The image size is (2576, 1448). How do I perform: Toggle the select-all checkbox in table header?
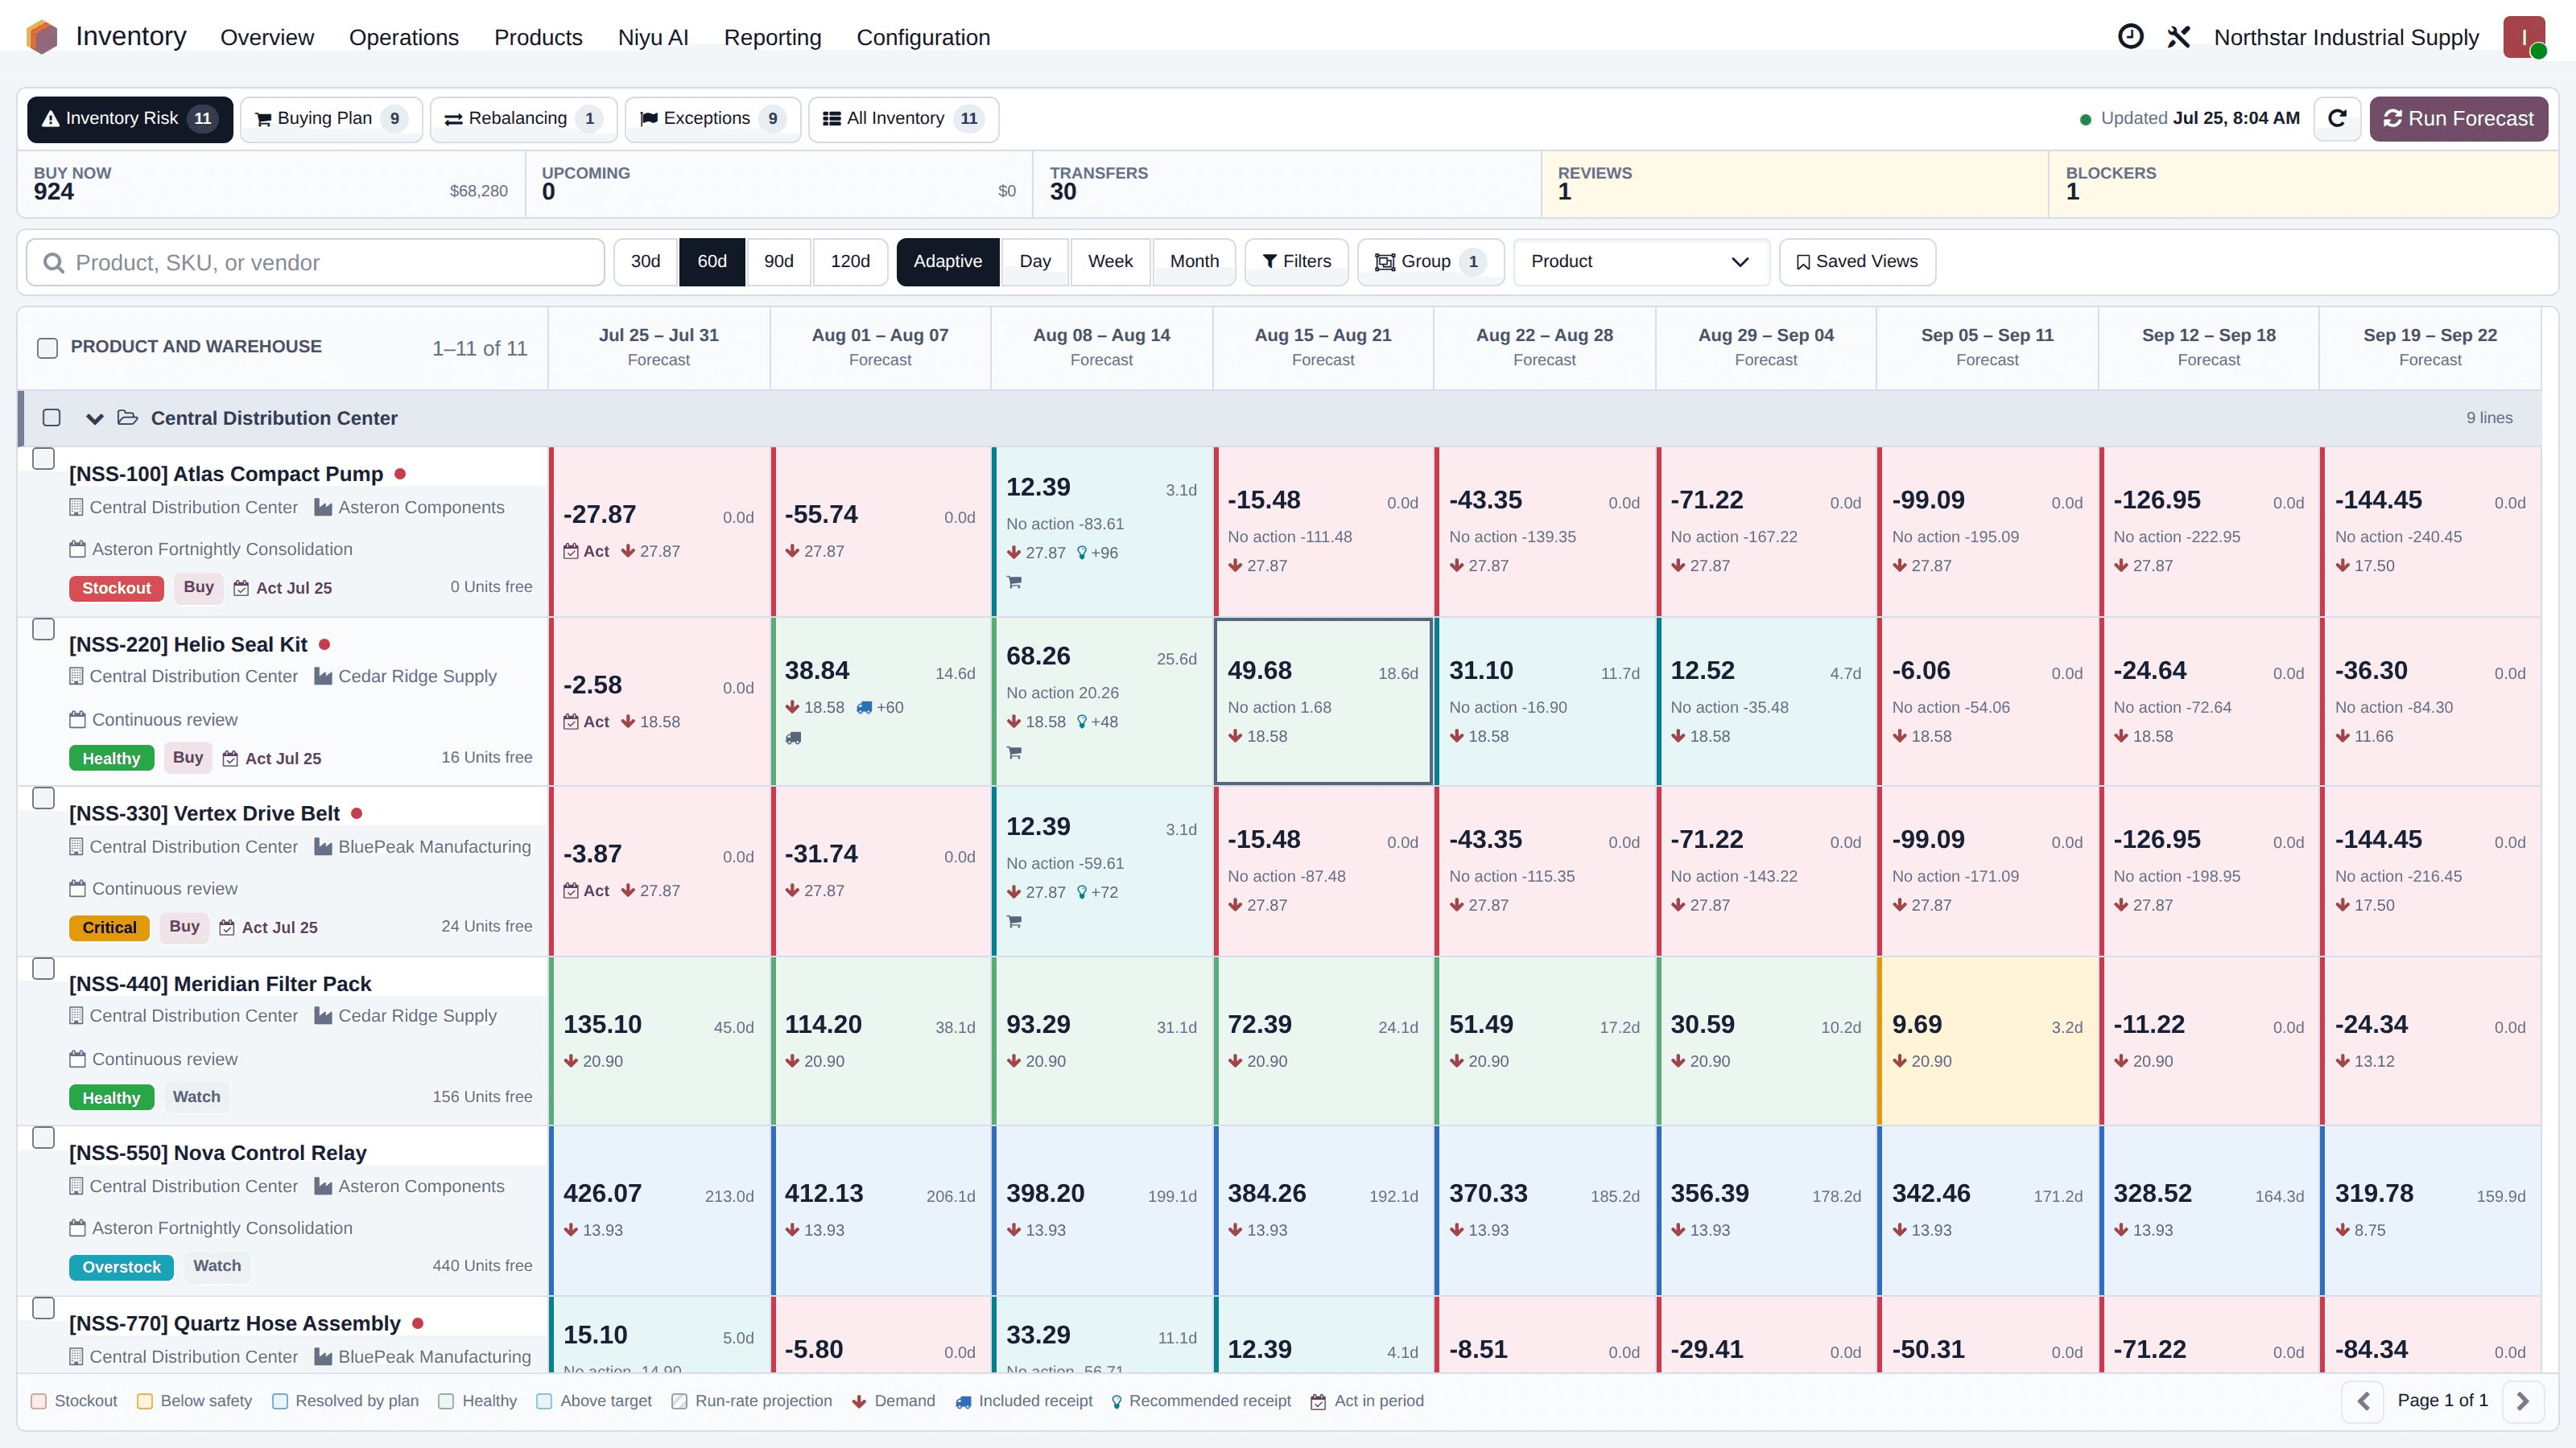pos(47,348)
